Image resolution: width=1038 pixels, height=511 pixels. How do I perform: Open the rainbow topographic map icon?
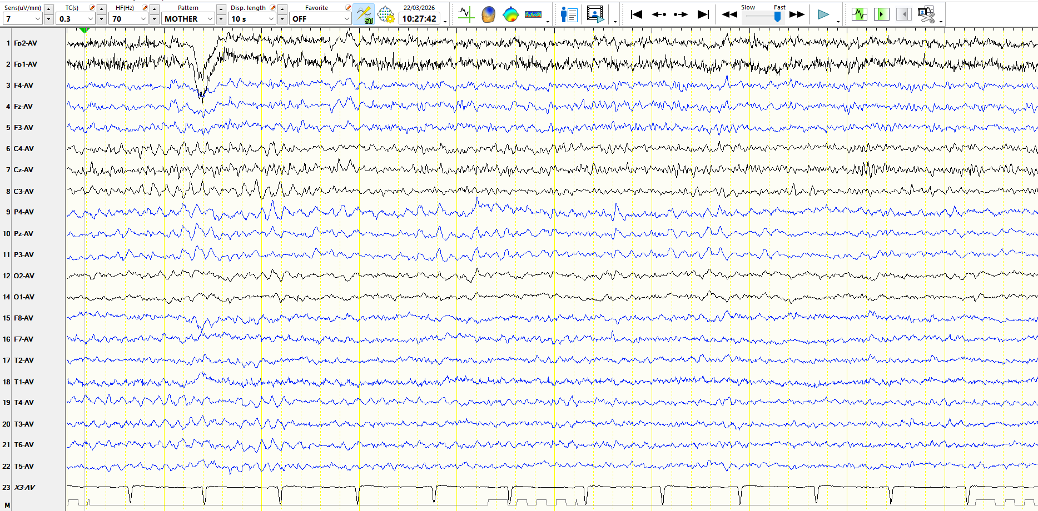(510, 14)
